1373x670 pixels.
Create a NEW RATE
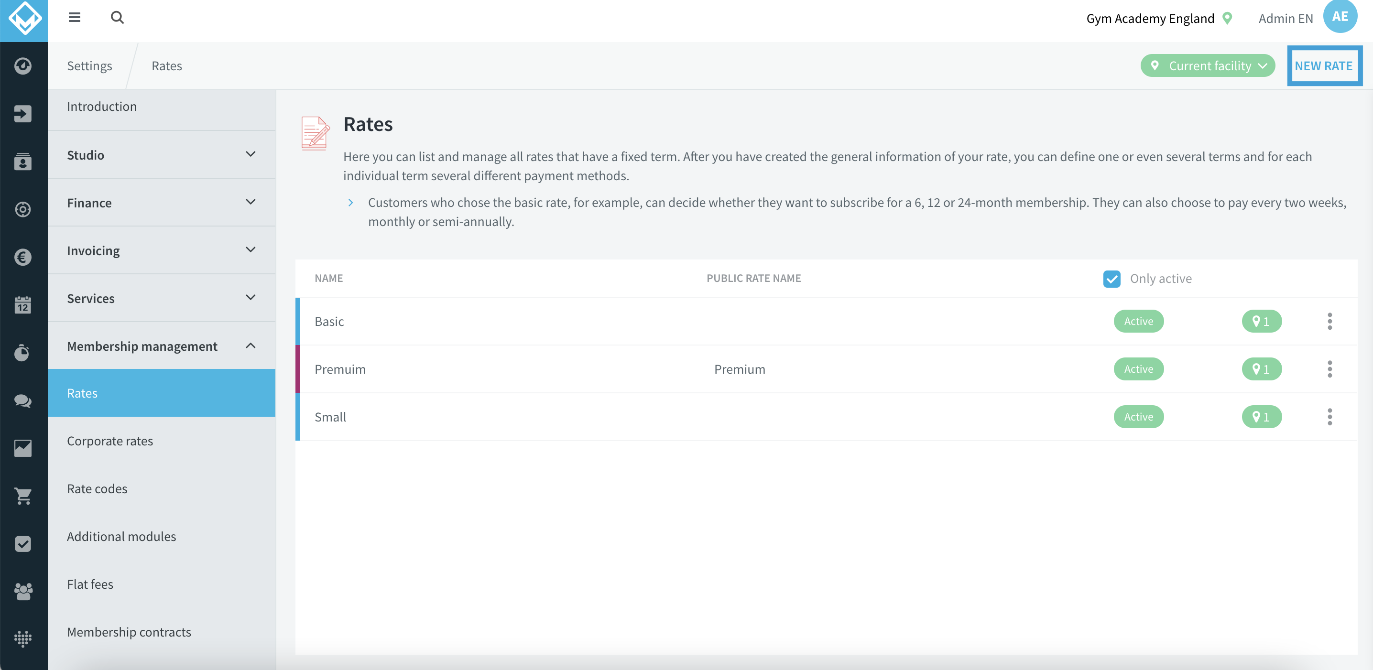(1324, 65)
